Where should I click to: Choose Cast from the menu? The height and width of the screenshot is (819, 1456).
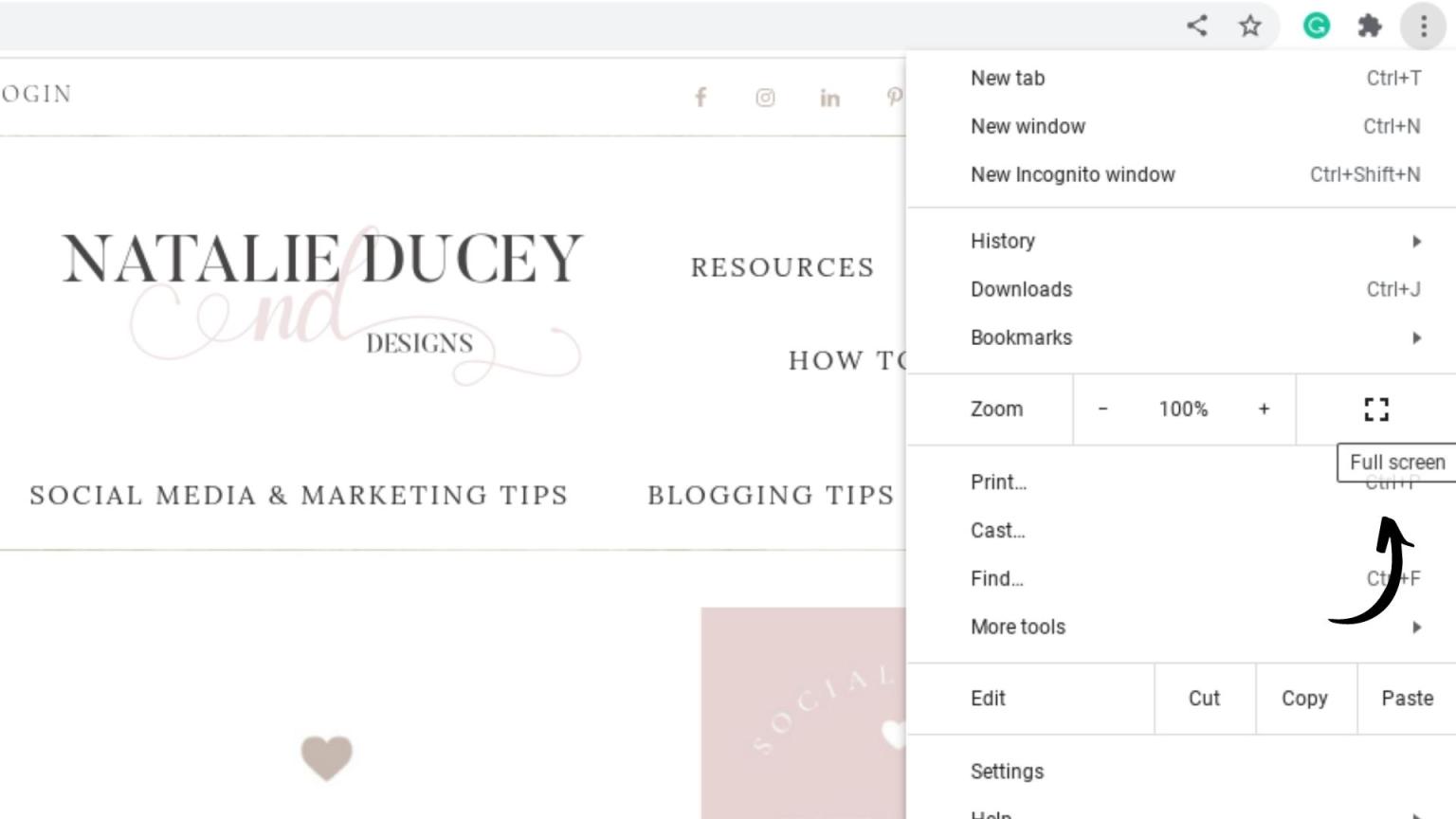pyautogui.click(x=1181, y=531)
